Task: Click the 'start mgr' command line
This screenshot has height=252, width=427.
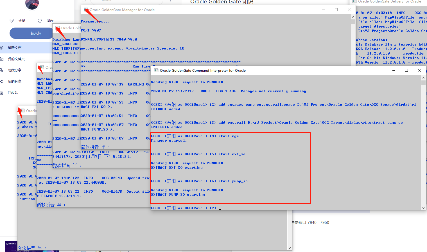Action: tap(195, 136)
